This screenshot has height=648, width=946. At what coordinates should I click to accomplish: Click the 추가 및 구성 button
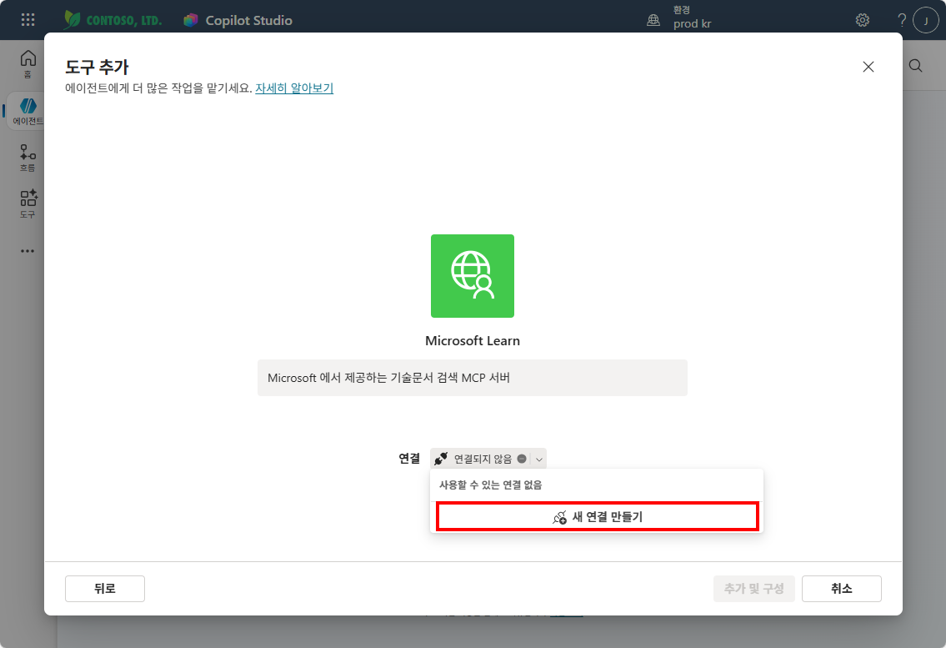pos(754,589)
